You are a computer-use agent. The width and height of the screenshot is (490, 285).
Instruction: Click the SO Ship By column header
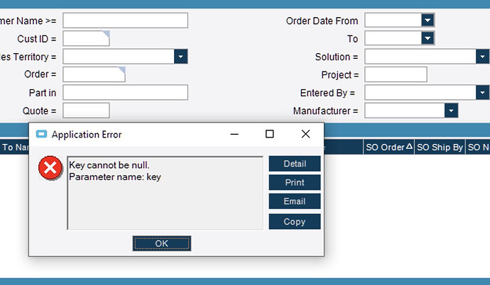pyautogui.click(x=439, y=147)
